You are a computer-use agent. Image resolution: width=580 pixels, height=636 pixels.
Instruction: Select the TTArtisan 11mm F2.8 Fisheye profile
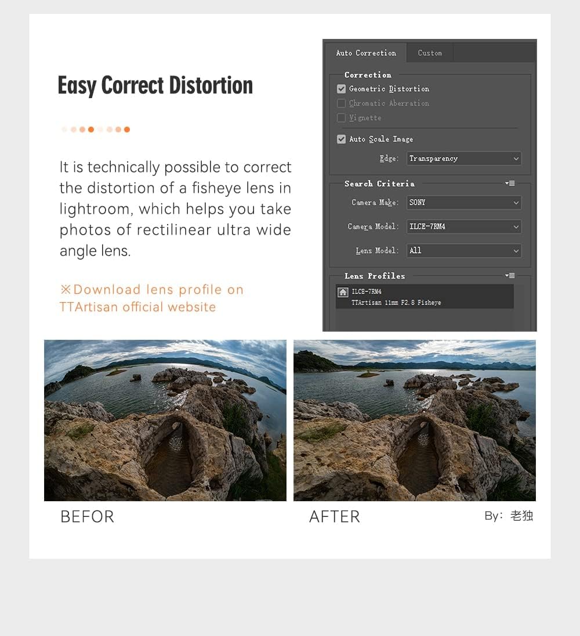point(396,303)
